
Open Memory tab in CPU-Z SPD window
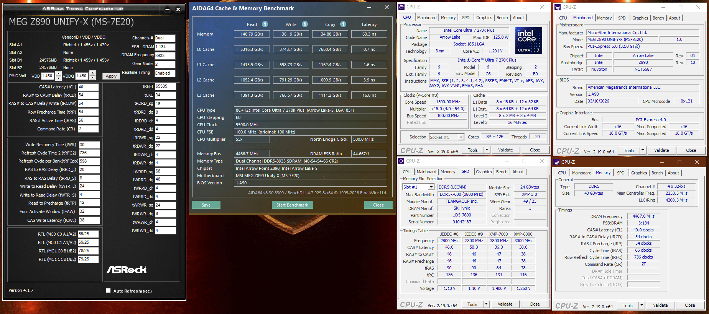[x=448, y=172]
